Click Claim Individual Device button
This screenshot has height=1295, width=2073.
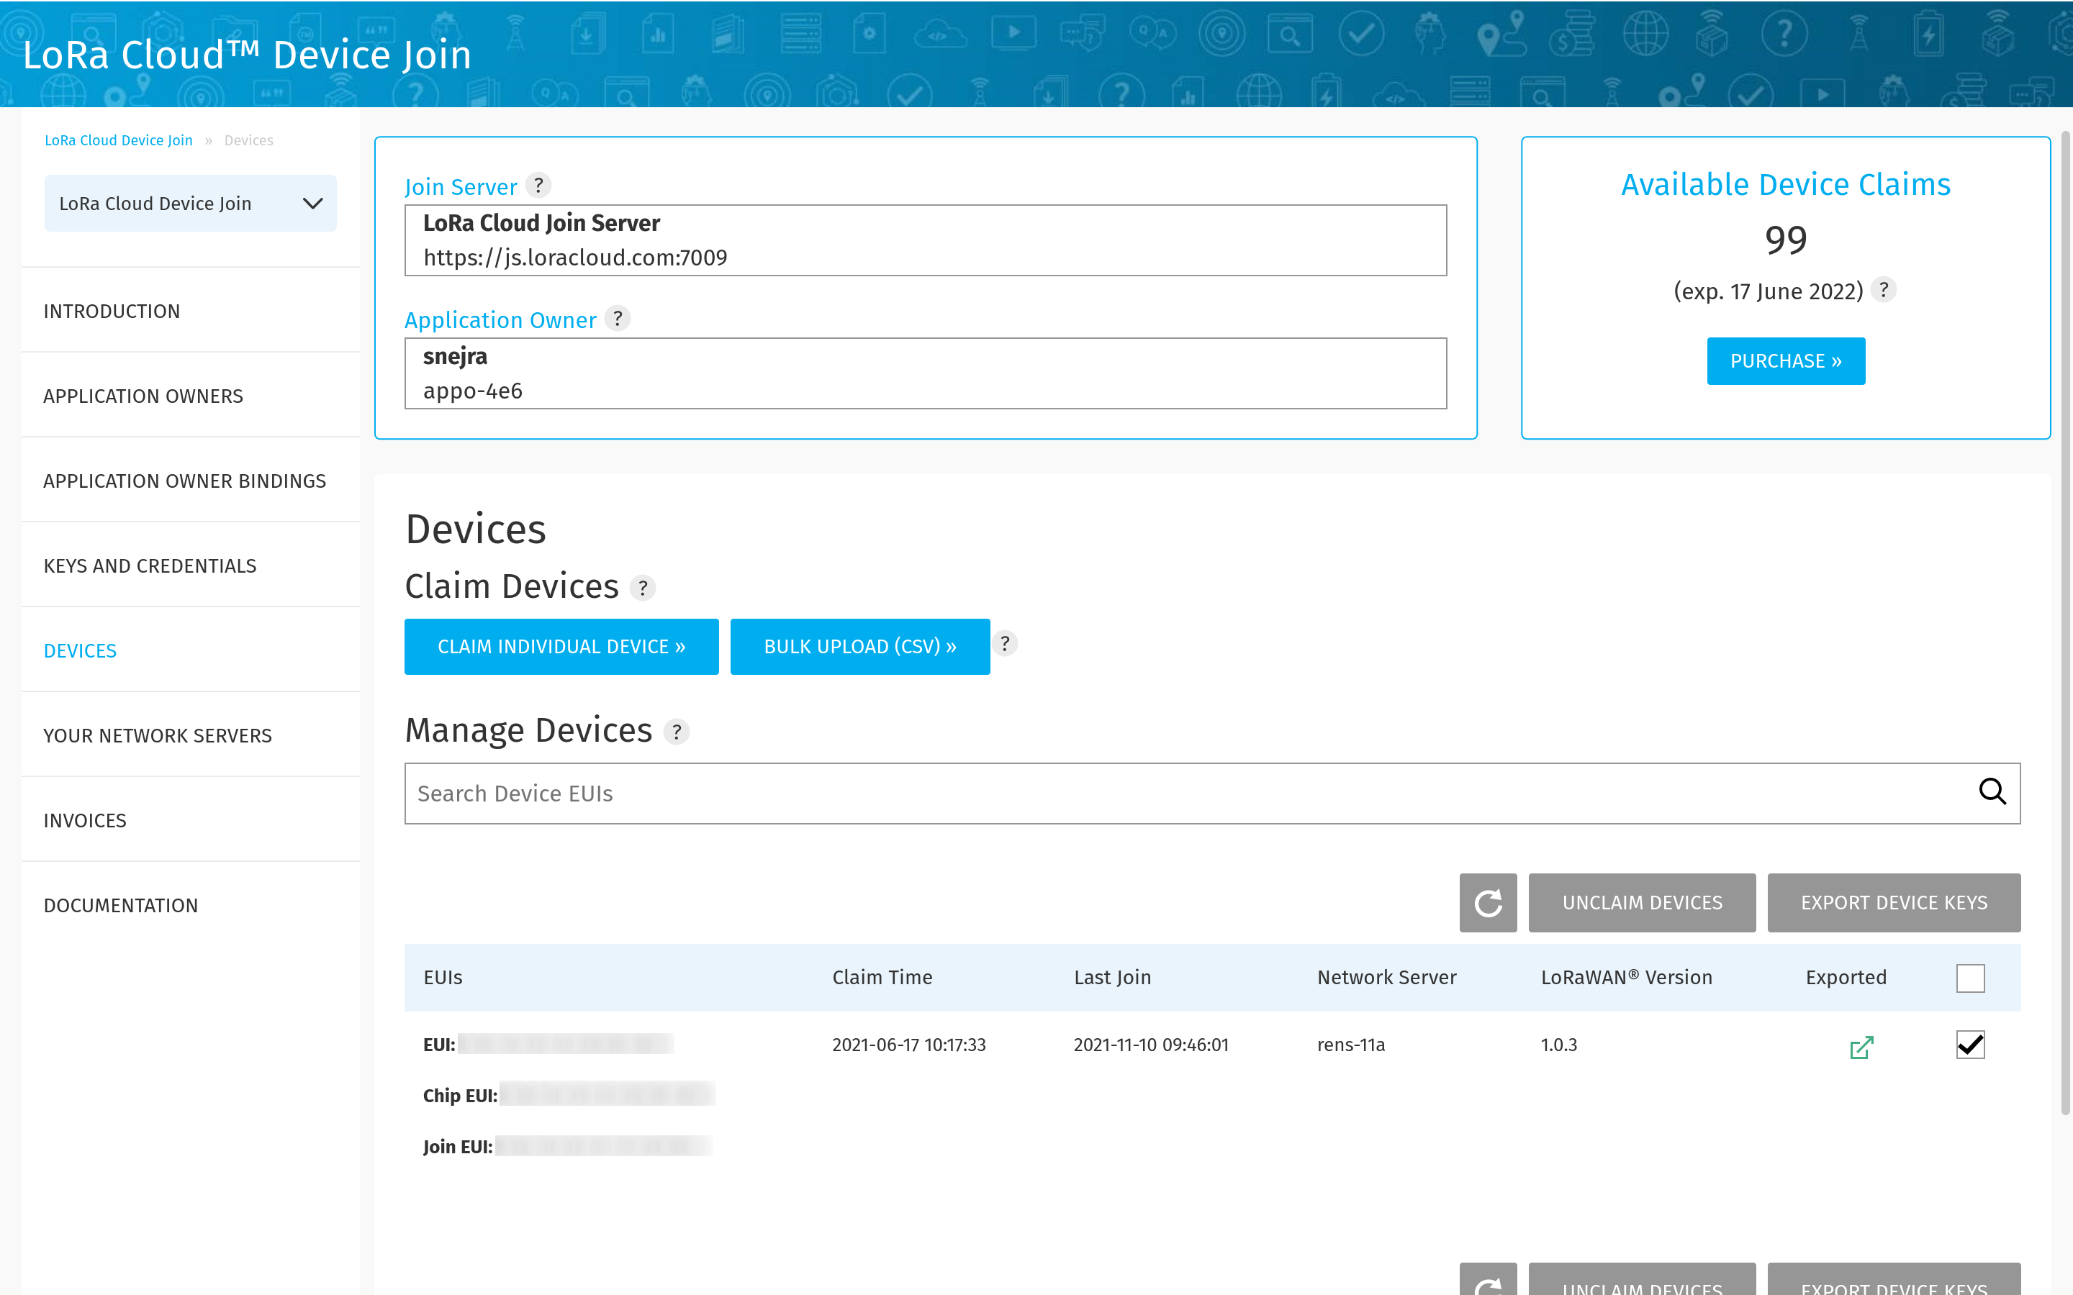(x=561, y=647)
